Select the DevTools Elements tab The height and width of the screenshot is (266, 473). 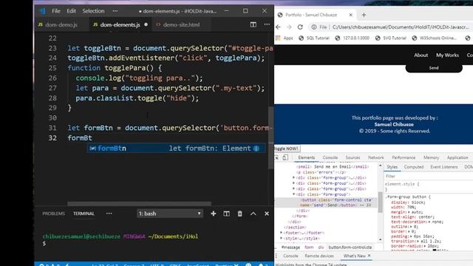[x=306, y=157]
